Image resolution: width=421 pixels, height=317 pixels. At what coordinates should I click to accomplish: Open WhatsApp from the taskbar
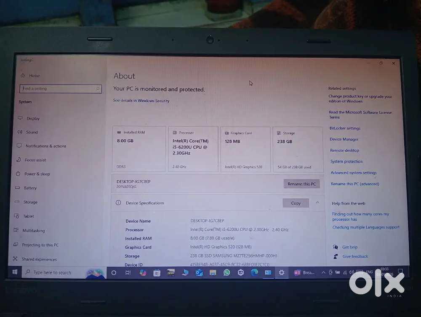click(x=227, y=272)
